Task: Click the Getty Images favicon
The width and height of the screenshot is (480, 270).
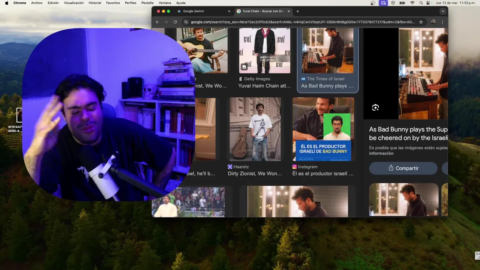Action: pyautogui.click(x=241, y=79)
